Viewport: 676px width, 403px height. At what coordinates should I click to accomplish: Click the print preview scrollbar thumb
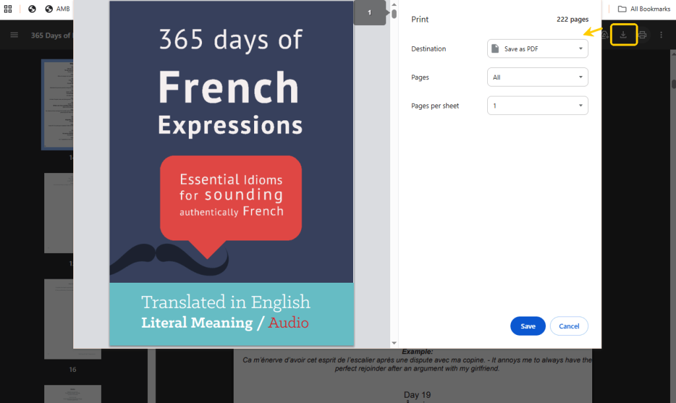pos(394,14)
